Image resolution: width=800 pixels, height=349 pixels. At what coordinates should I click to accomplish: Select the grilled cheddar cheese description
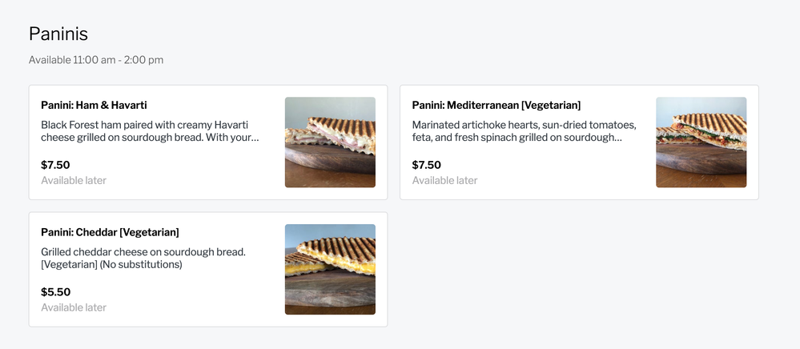[x=143, y=258]
